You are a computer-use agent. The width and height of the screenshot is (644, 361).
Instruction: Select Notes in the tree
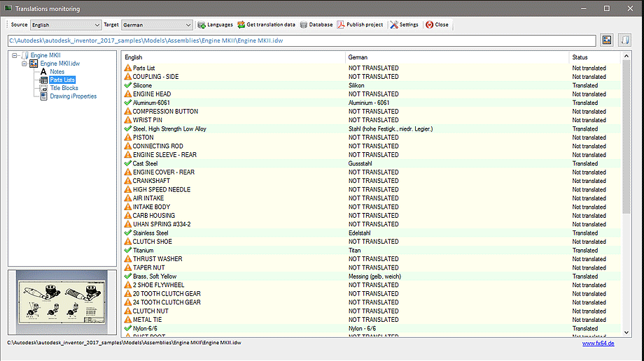click(57, 72)
